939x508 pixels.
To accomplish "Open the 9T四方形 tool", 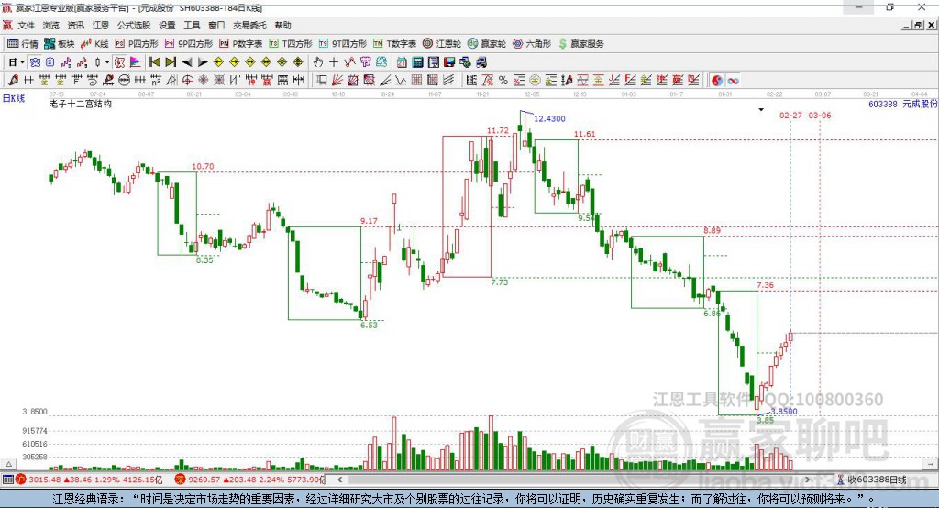I will (343, 44).
